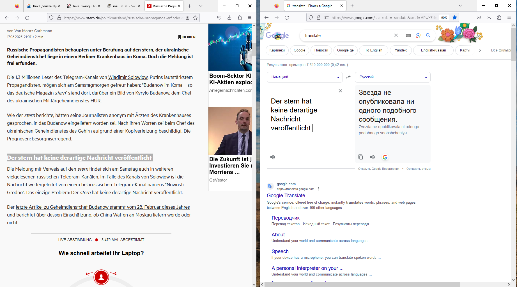517x287 pixels.
Task: Swap source and target languages
Action: (348, 77)
